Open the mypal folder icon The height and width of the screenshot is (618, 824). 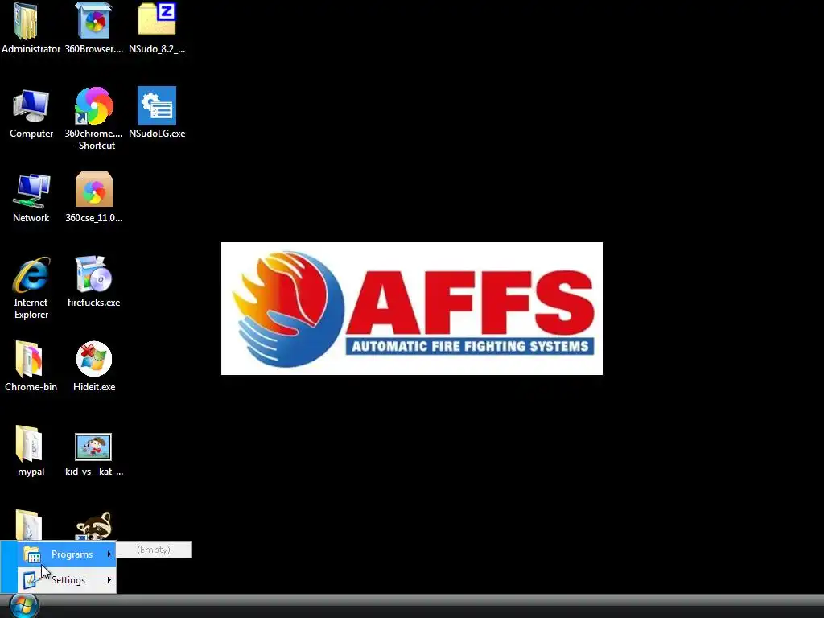point(29,444)
